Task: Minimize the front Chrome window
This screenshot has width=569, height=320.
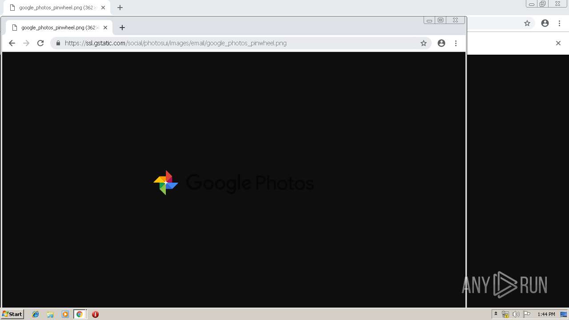Action: (429, 20)
